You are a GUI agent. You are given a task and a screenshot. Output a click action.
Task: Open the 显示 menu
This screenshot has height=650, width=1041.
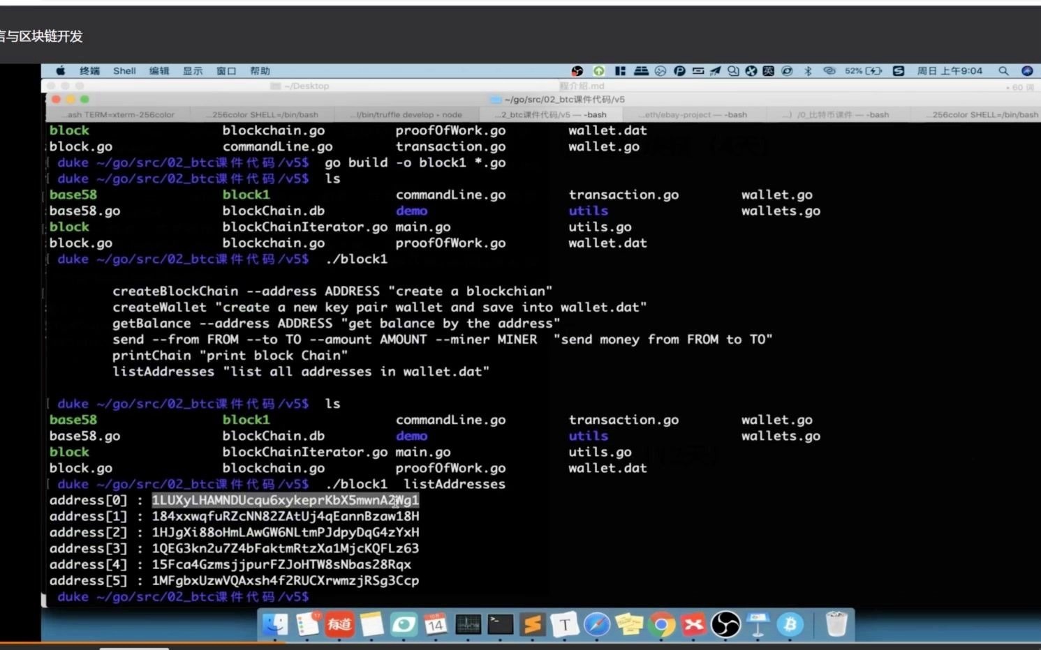pyautogui.click(x=193, y=71)
